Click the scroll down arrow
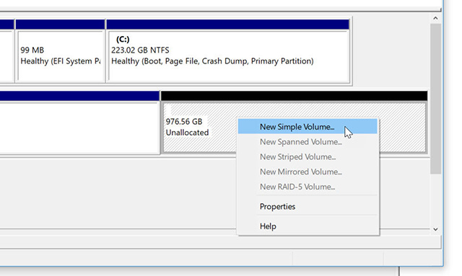Image resolution: width=462 pixels, height=276 pixels. coord(435,229)
